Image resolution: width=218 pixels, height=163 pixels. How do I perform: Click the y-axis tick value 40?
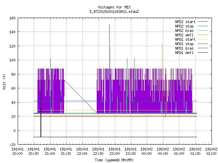tap(13, 103)
